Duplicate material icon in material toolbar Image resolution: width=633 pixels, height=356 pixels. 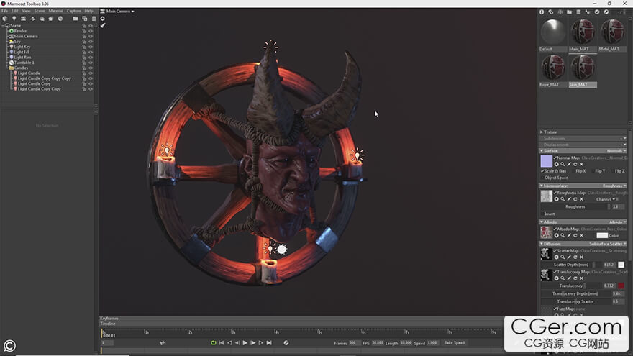point(551,12)
